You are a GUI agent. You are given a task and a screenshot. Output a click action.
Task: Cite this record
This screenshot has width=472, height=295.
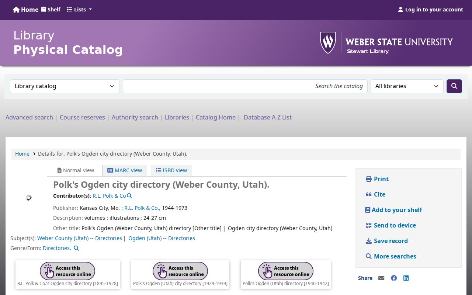[x=375, y=194]
